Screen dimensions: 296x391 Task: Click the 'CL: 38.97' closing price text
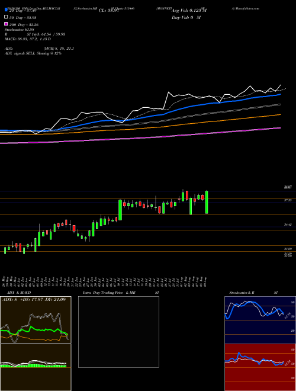click(x=109, y=11)
